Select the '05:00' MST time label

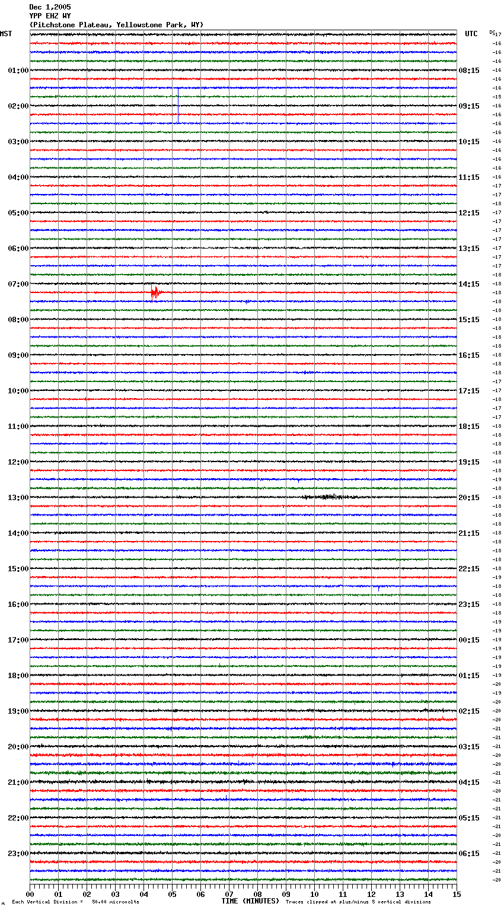(x=18, y=213)
